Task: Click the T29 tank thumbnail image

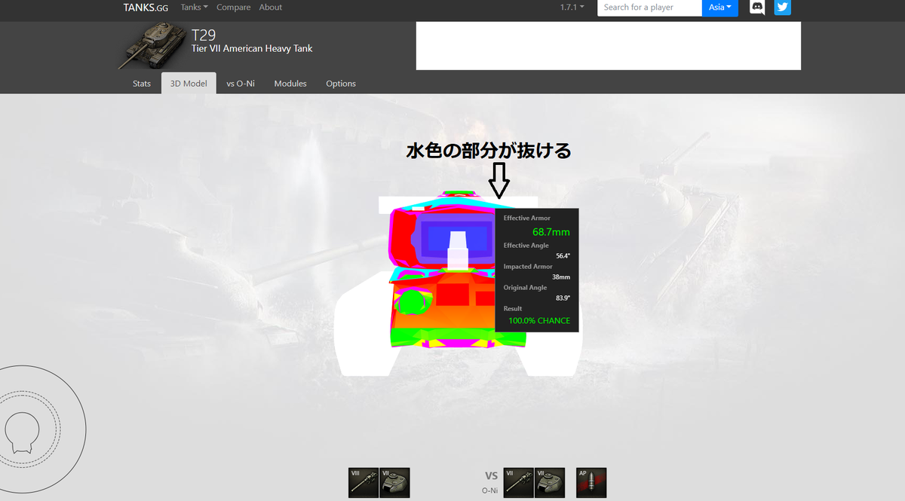Action: pos(153,45)
